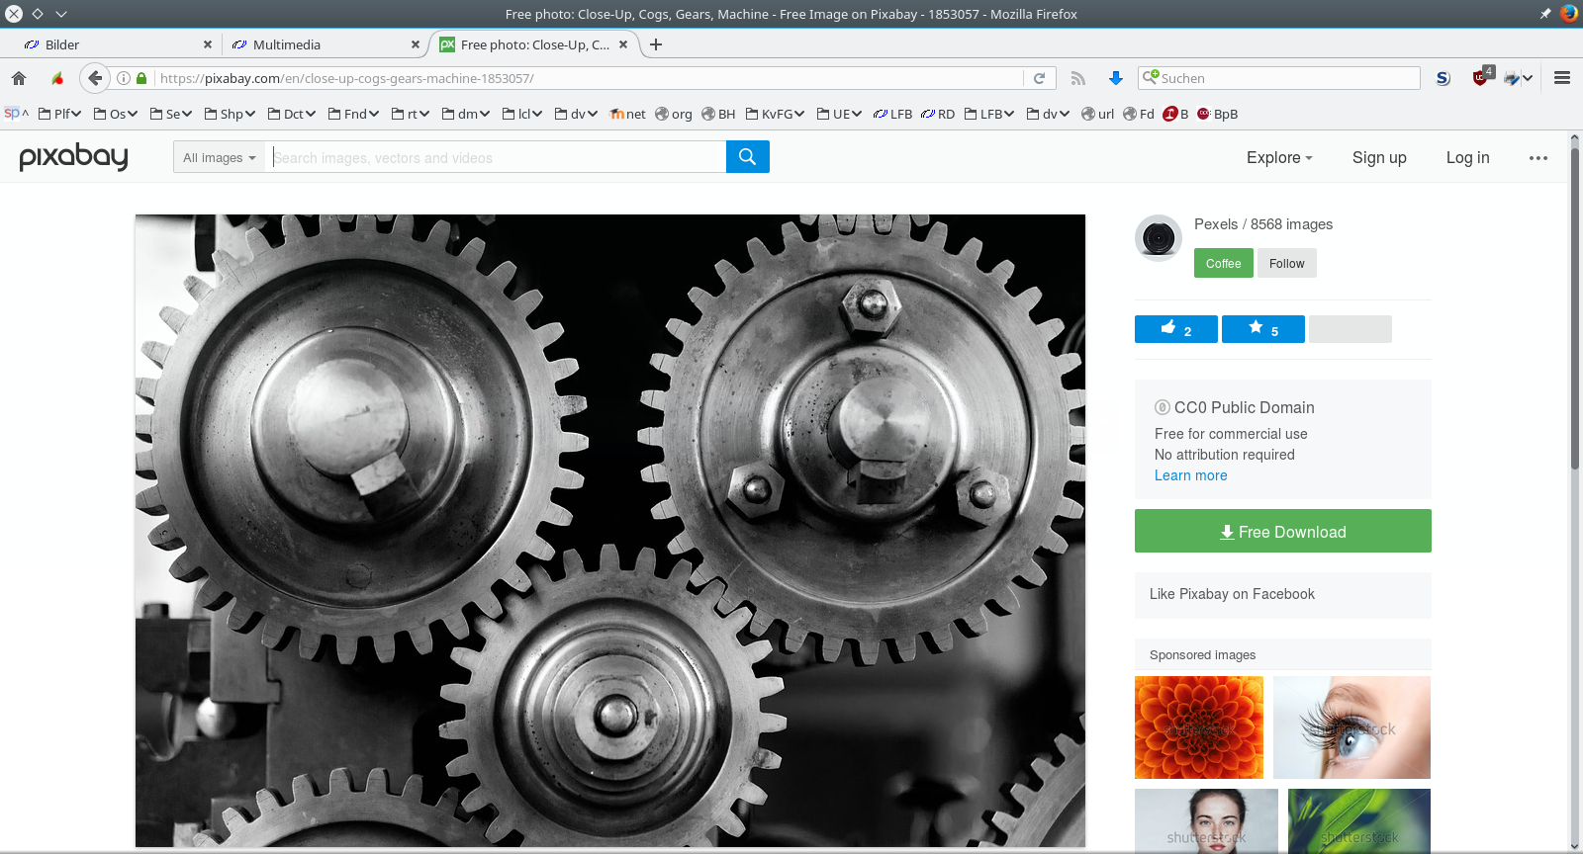Click the browser back arrow button

94,78
